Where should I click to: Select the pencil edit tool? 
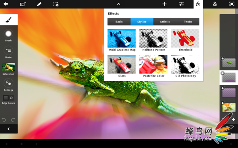pyautogui.click(x=39, y=4)
